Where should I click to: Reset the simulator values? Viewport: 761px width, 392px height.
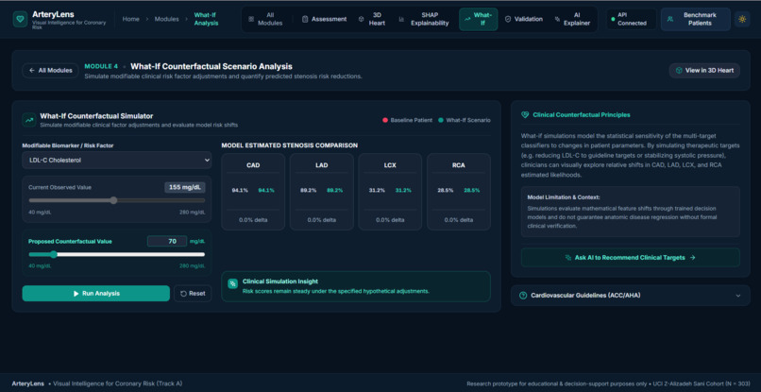193,294
